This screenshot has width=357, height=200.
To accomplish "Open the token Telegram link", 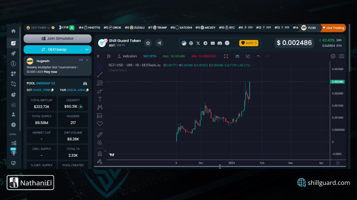I will pyautogui.click(x=205, y=43).
